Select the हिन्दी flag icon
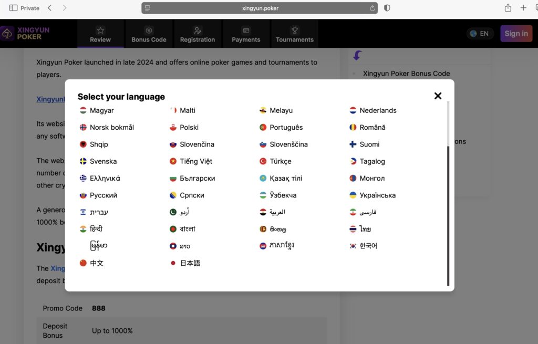Screen dimensions: 538x344 tap(83, 229)
